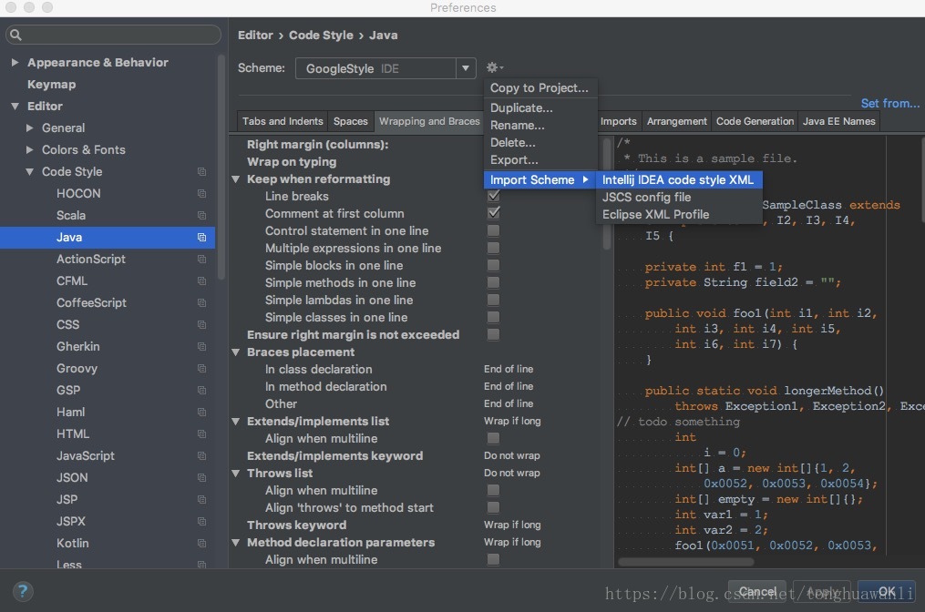
Task: Click the copy icon beside CFML row
Action: click(x=201, y=280)
